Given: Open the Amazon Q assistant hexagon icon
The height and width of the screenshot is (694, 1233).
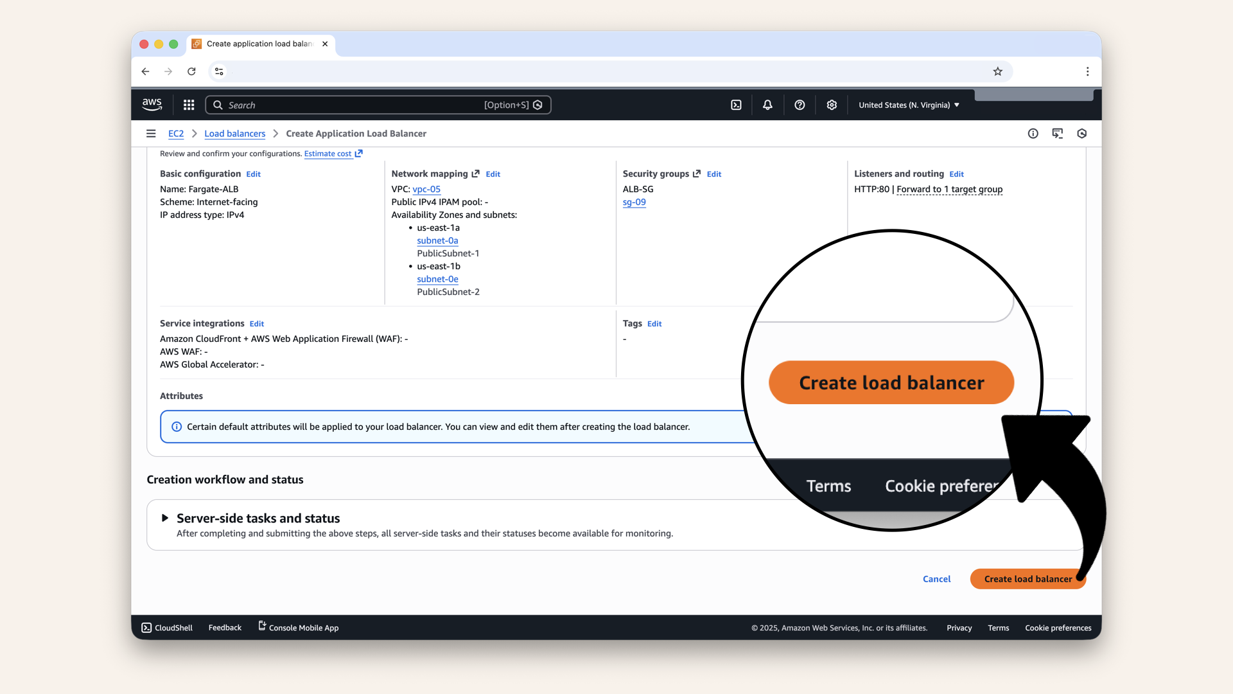Looking at the screenshot, I should pyautogui.click(x=1081, y=134).
